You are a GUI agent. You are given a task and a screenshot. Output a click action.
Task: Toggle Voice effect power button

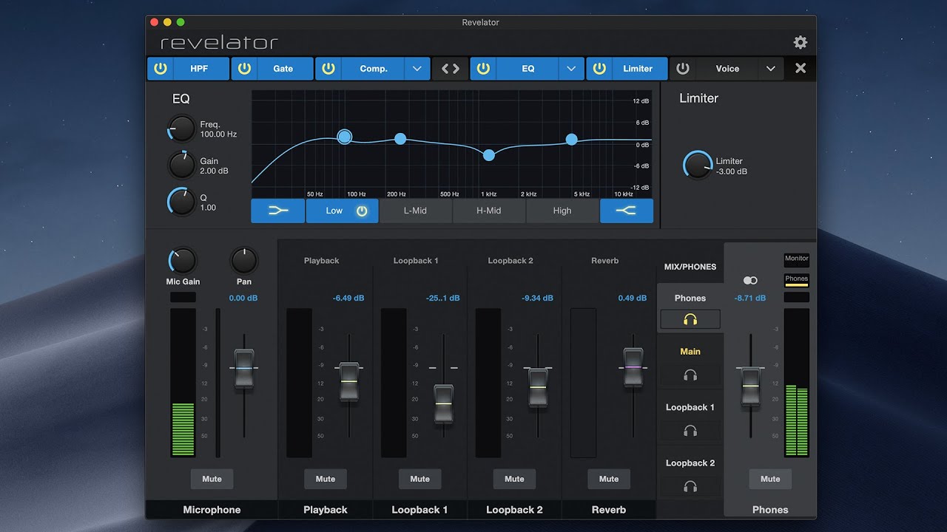683,69
